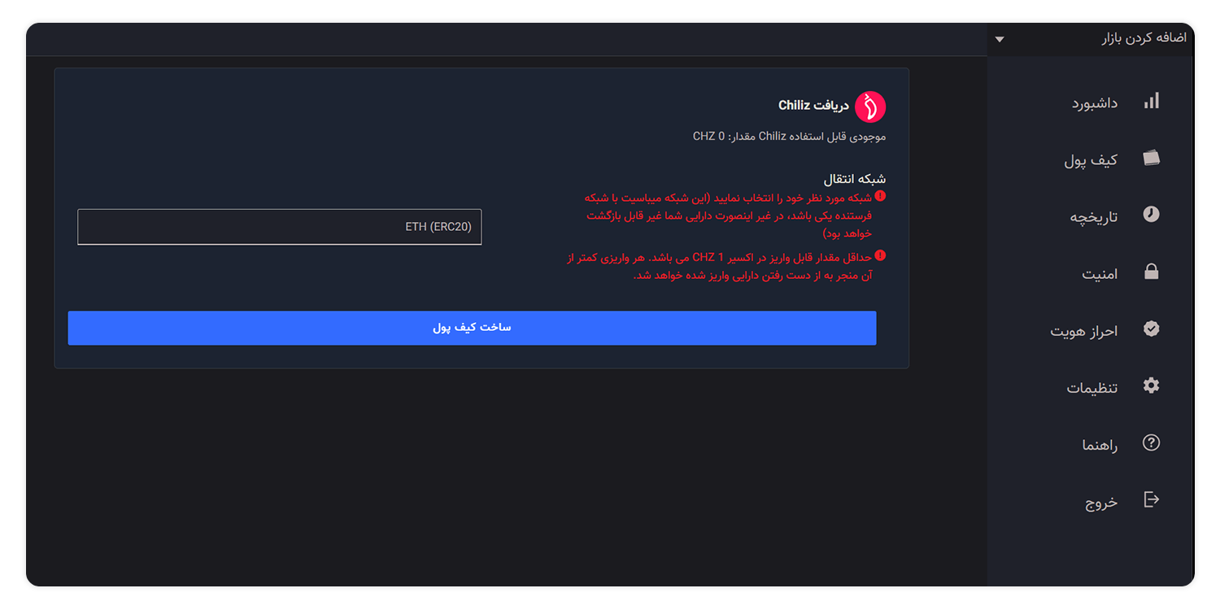
Task: Click the history clock icon
Action: [1151, 215]
